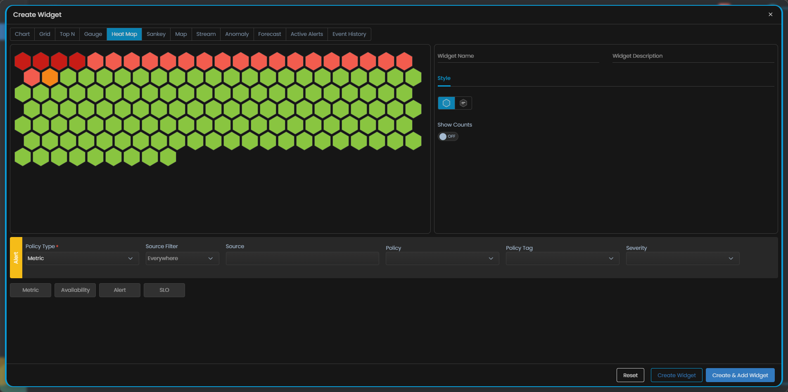Expand the Policy Tag dropdown

click(562, 258)
